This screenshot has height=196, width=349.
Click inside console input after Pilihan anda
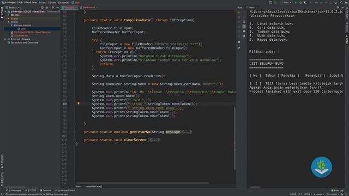coord(278,52)
